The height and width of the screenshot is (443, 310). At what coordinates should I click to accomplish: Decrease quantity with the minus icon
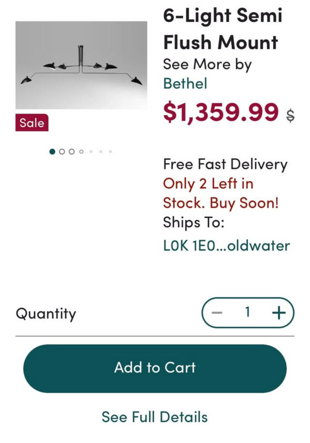point(217,313)
